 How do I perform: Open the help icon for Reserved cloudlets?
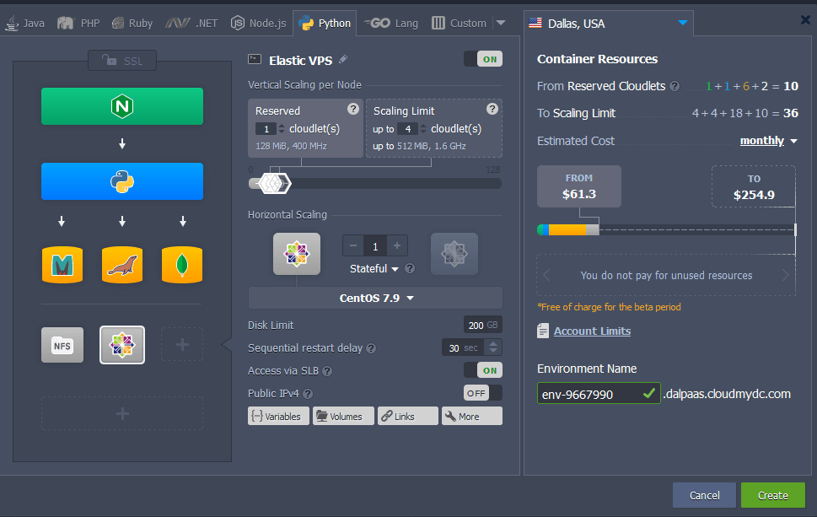353,110
